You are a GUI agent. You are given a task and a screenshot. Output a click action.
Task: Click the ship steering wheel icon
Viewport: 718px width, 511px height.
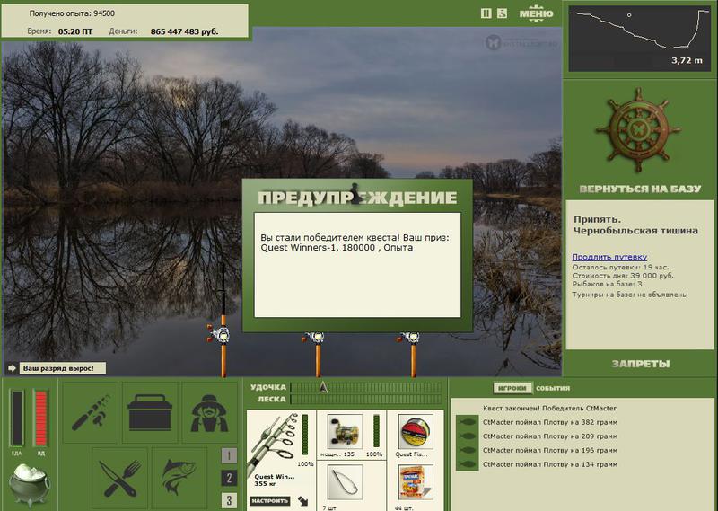639,129
